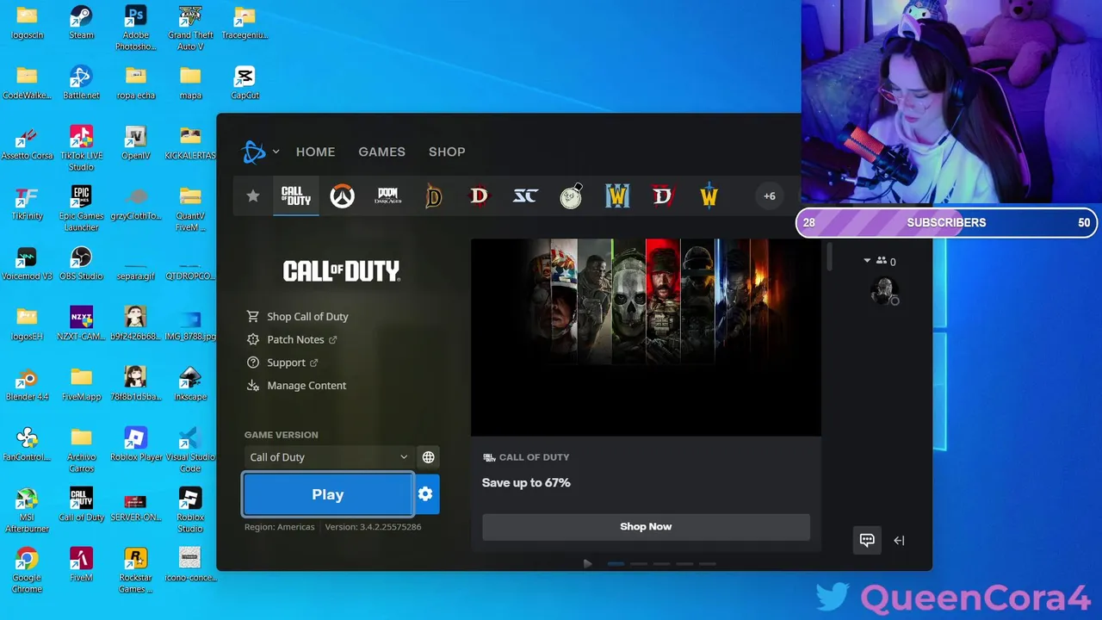Click the Google Chrome shortcut
This screenshot has height=620, width=1102.
27,570
